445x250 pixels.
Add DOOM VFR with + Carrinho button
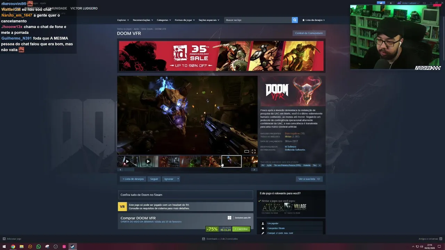pos(241,229)
